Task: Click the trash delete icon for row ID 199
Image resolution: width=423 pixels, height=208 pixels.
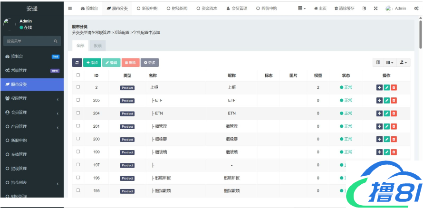Action: point(394,152)
